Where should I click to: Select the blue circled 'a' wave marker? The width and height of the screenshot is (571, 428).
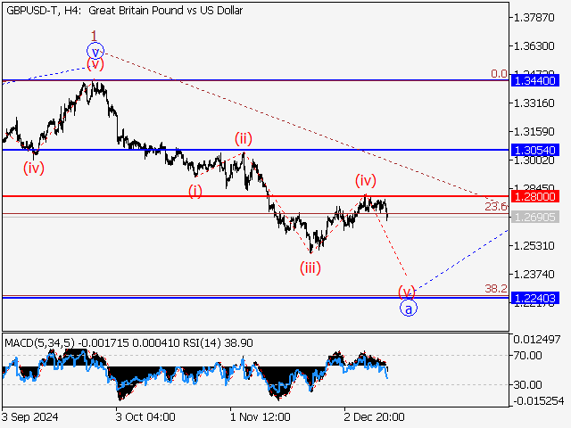click(408, 309)
